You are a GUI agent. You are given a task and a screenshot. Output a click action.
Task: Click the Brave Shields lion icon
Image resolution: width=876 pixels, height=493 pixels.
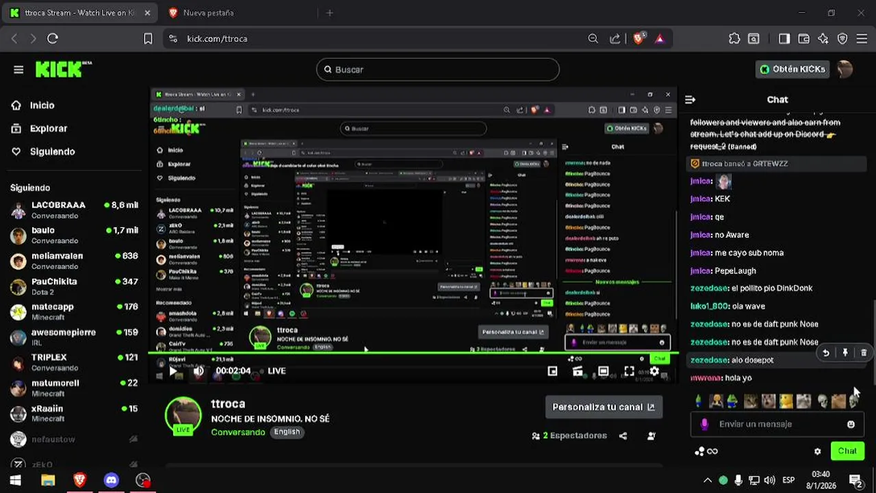(639, 39)
